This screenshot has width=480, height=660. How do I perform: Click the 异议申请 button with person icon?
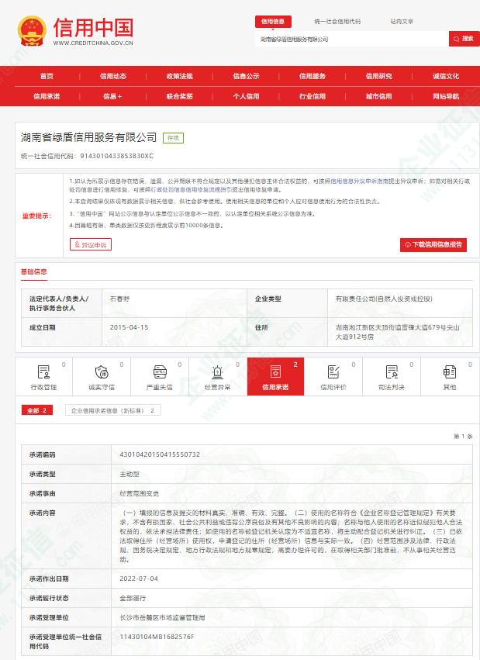click(x=91, y=244)
